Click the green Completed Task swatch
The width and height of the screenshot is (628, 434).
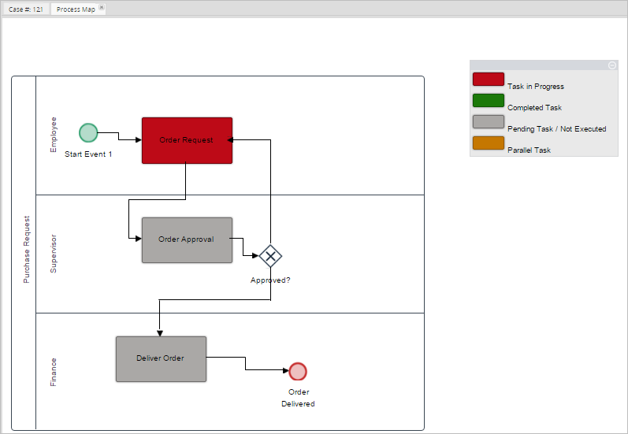click(x=488, y=101)
